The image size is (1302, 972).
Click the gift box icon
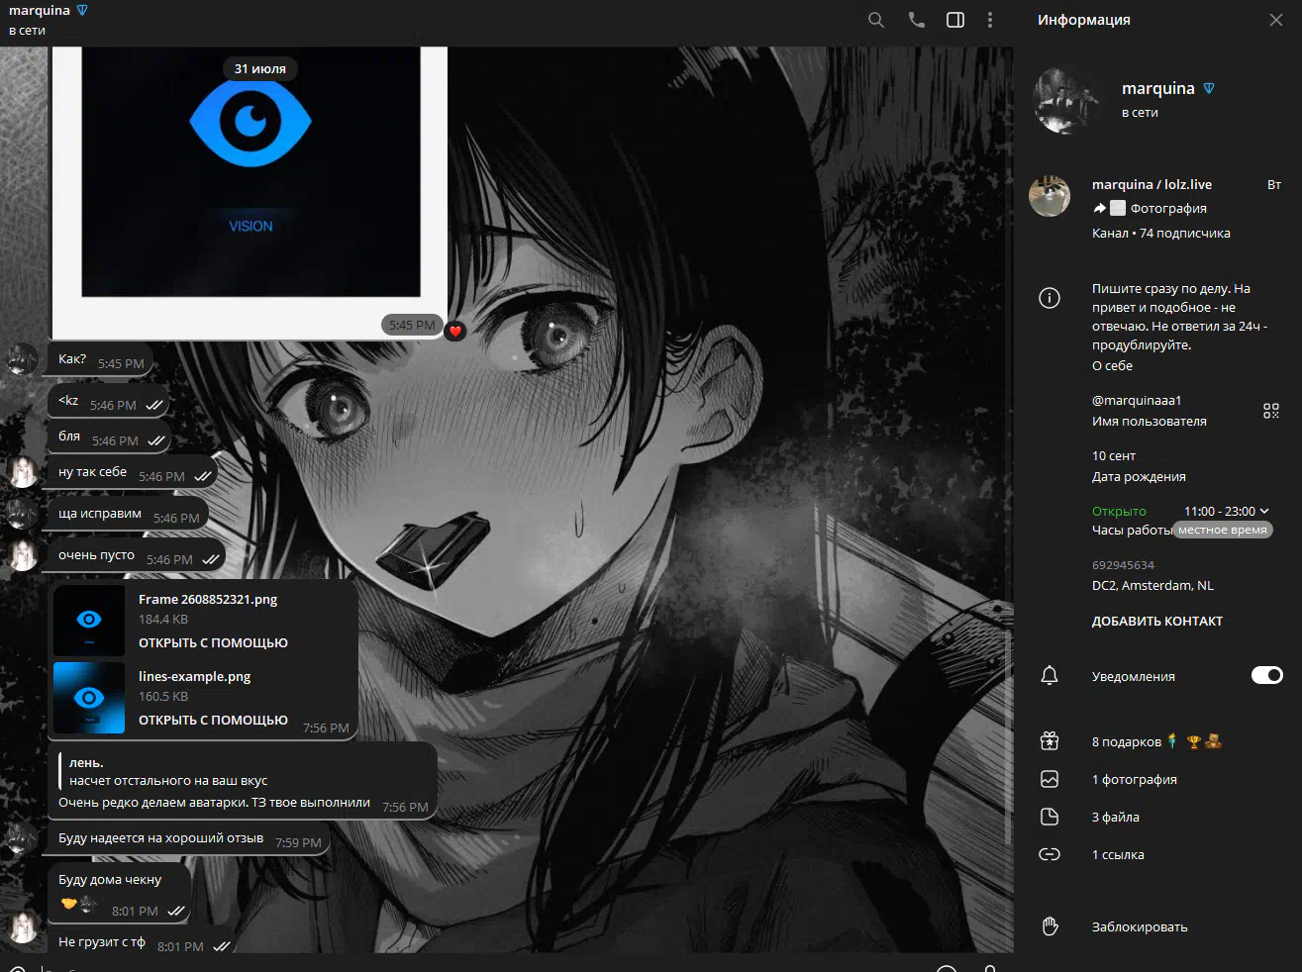[1050, 740]
